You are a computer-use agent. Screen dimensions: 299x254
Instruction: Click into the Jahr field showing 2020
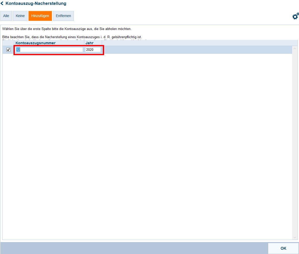pos(93,50)
